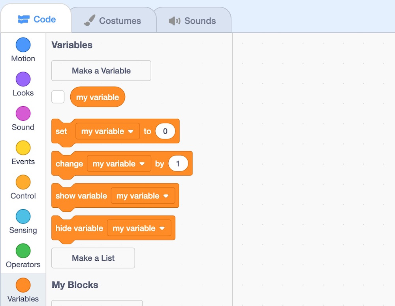
Task: Click the value field in set block
Action: point(165,131)
